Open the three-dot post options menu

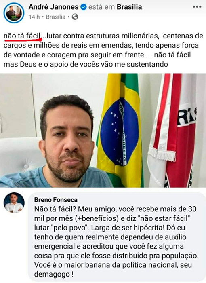(197, 7)
